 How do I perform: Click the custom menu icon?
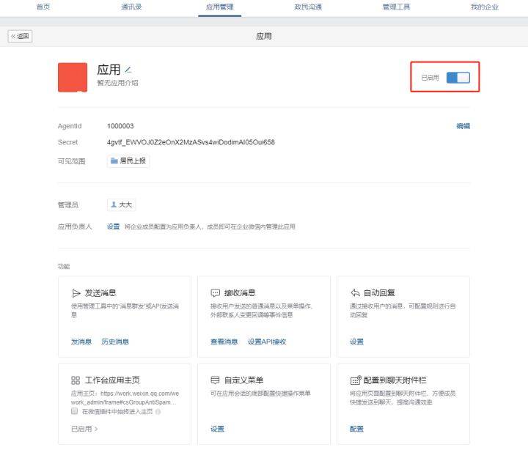coord(215,380)
